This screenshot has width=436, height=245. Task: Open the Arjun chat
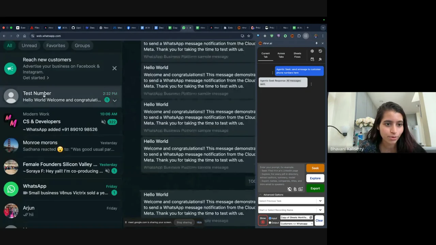click(x=61, y=211)
